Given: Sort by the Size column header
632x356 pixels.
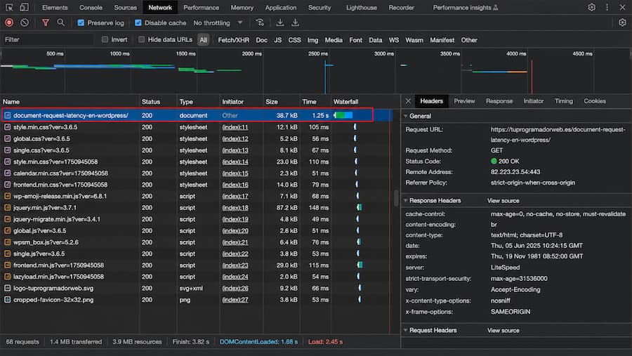Looking at the screenshot, I should (x=272, y=102).
